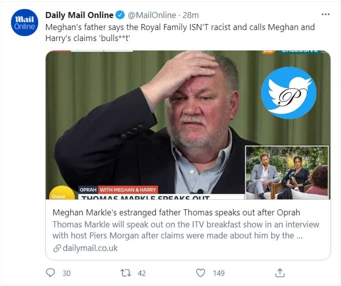Viewport: 341px width, 286px height.
Task: Click the share upload icon
Action: (280, 272)
